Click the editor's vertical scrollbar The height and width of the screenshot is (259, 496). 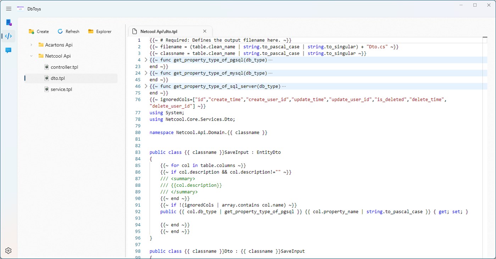[x=484, y=37]
